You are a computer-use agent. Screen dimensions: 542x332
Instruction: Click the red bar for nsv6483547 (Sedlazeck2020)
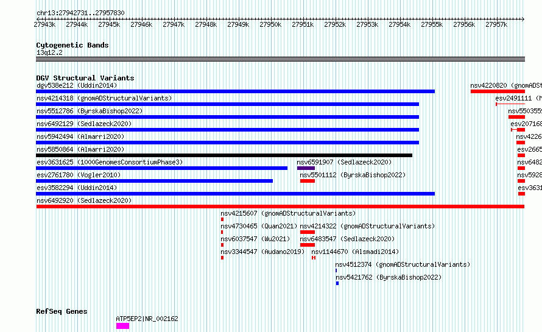pyautogui.click(x=308, y=245)
